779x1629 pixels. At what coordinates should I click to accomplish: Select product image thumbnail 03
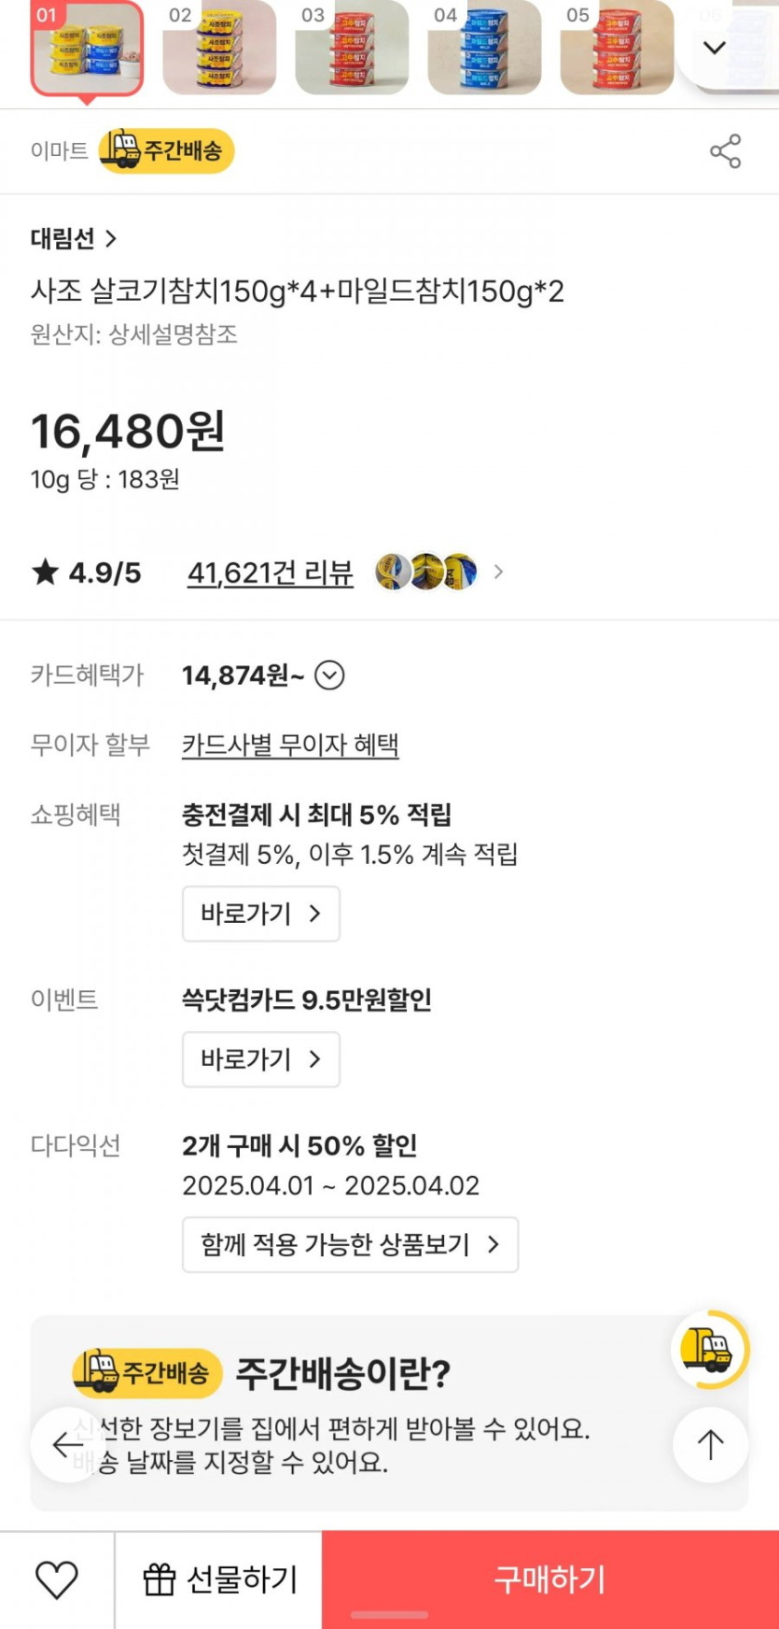pyautogui.click(x=352, y=48)
